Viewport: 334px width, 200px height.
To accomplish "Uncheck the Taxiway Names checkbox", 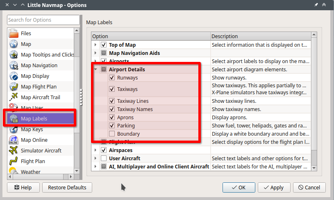I will coord(112,109).
